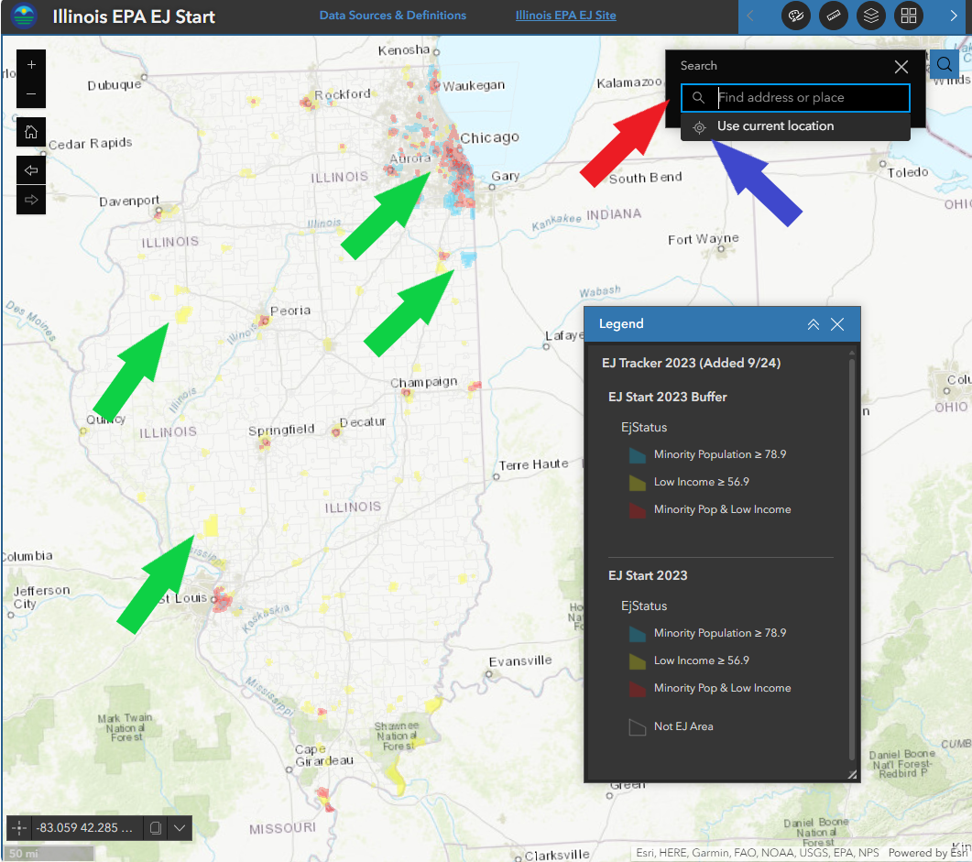The image size is (972, 862).
Task: Copy the coordinates to clipboard
Action: (156, 827)
